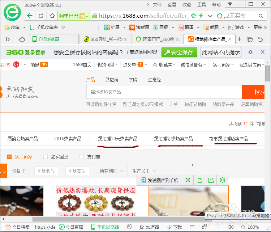Open the 帮助 menu
The width and height of the screenshot is (271, 232).
point(216,4)
